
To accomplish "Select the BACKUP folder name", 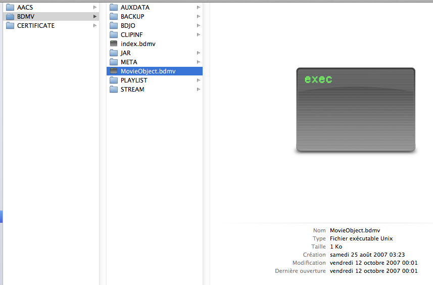I will (x=132, y=17).
